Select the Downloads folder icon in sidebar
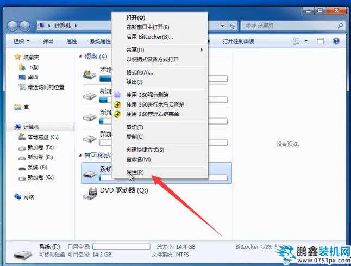Screen dimensions: 351x266 click(x=22, y=67)
